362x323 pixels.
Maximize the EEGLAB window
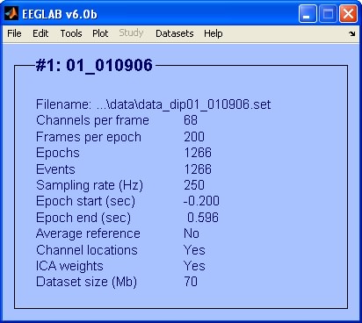tap(328, 14)
